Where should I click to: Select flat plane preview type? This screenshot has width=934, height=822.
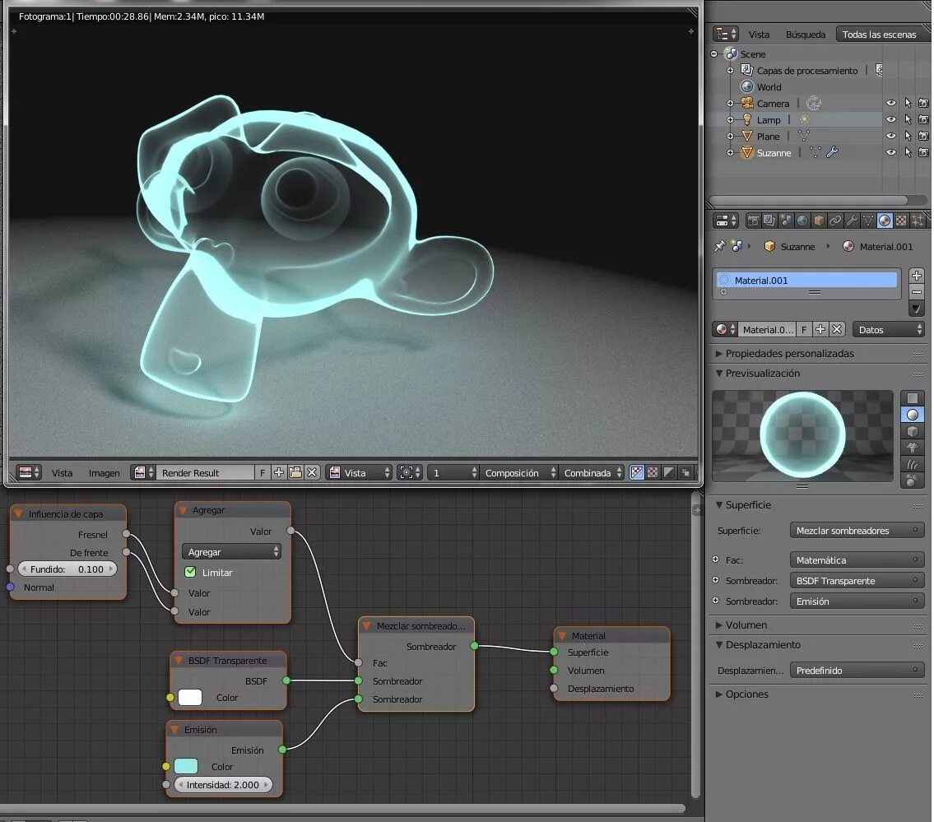[912, 398]
